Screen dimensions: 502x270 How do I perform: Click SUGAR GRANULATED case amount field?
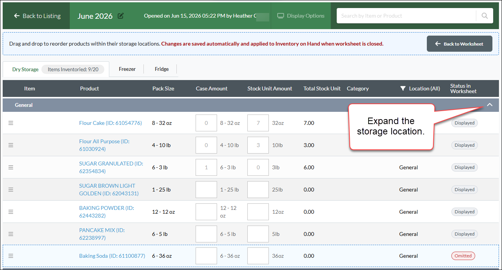(x=206, y=167)
